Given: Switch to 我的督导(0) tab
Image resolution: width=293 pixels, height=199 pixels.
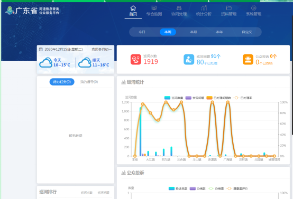Looking at the screenshot, I should coord(89,82).
